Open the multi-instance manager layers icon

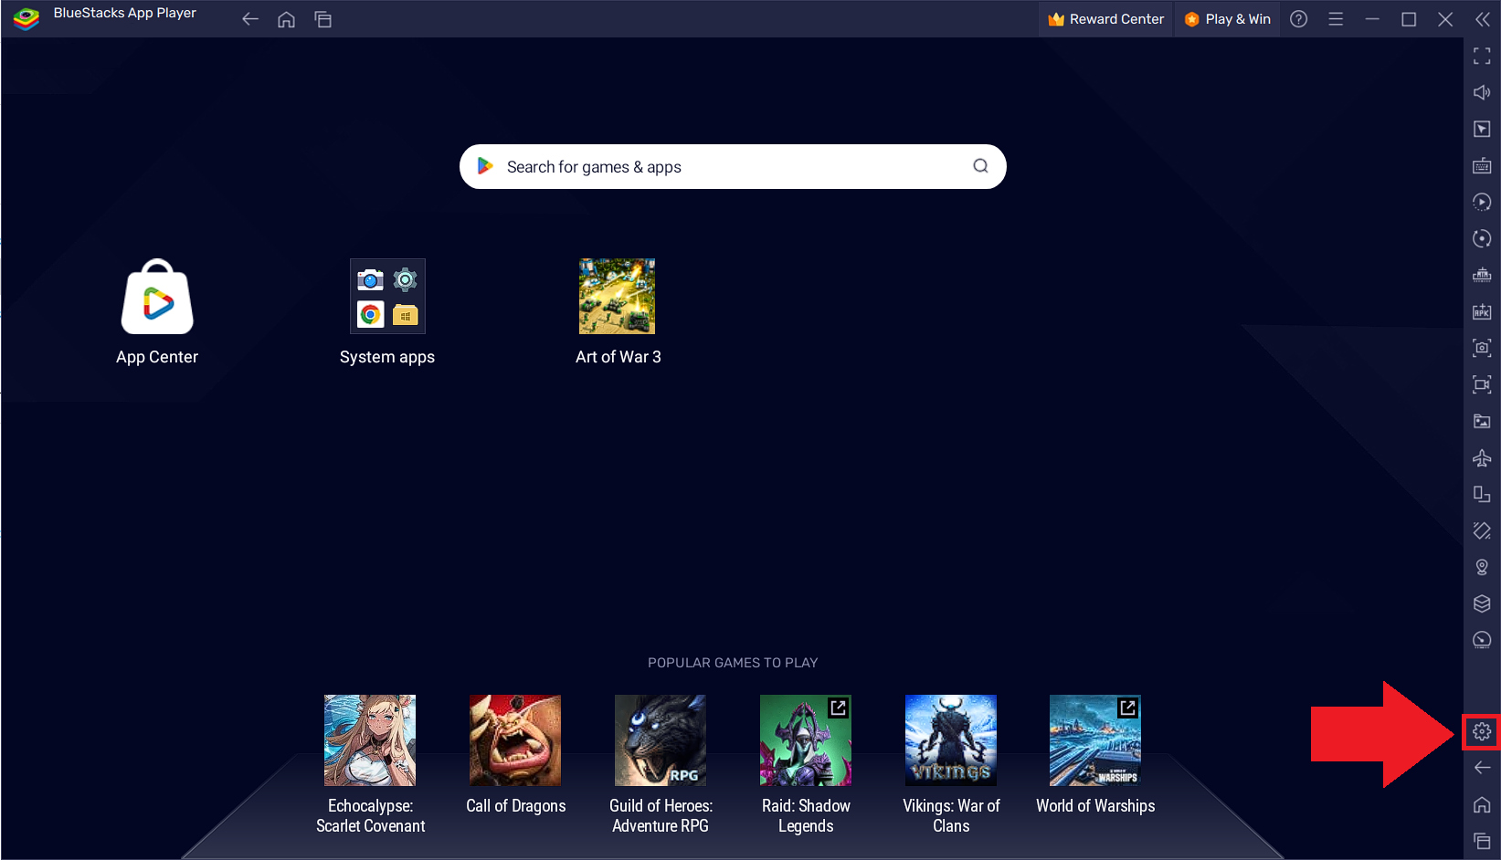click(x=1482, y=603)
